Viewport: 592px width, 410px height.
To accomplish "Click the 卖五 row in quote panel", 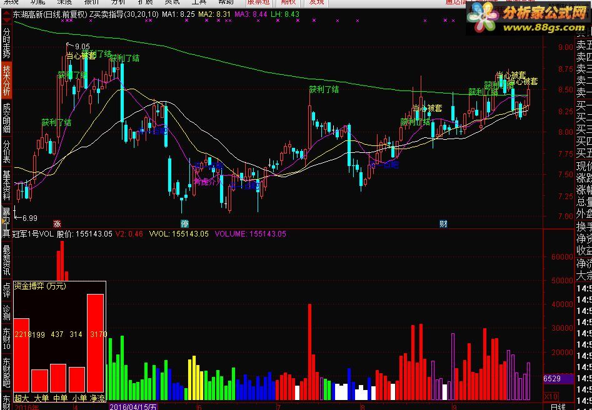I will (x=584, y=46).
